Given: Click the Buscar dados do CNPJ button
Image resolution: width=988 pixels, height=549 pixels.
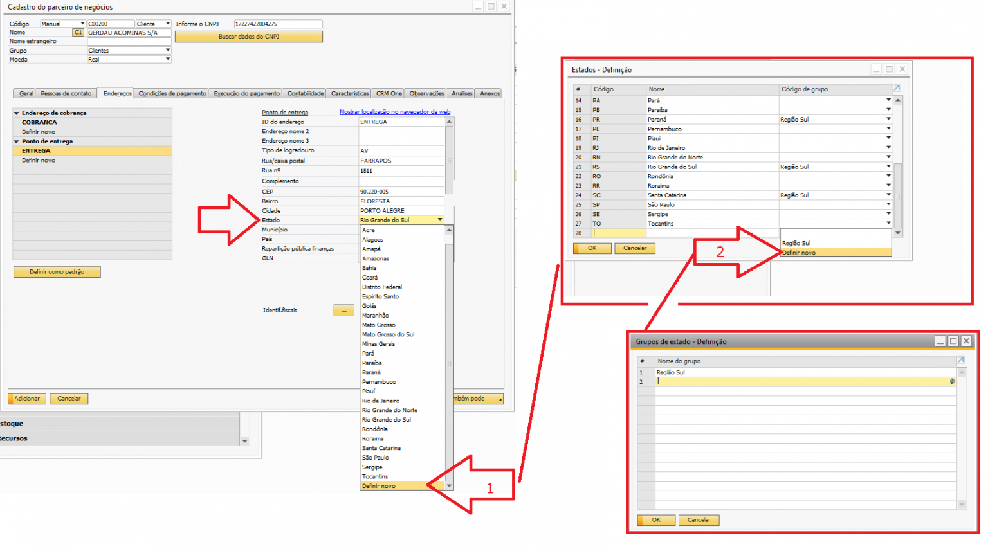Looking at the screenshot, I should pyautogui.click(x=248, y=37).
